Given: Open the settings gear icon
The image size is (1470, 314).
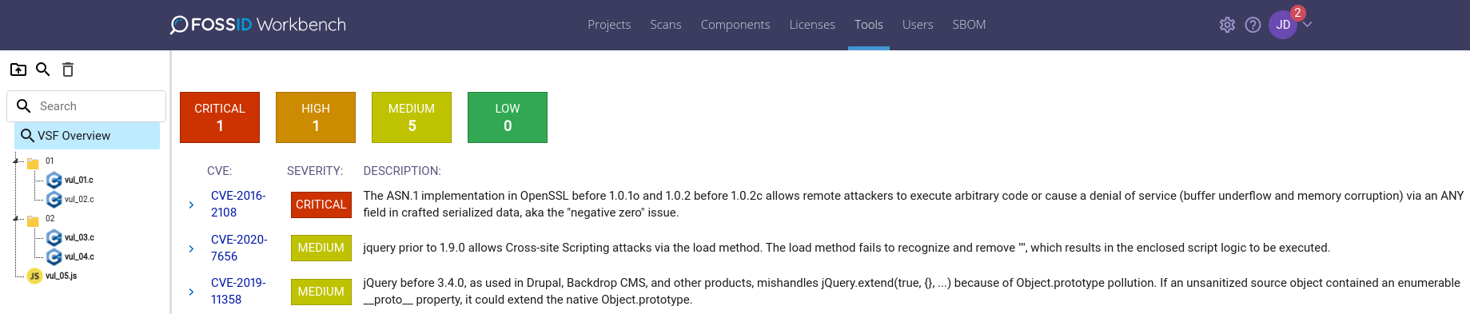Looking at the screenshot, I should 1227,25.
